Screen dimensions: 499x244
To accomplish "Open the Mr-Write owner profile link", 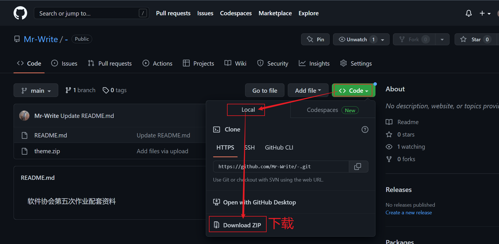I will (x=41, y=39).
